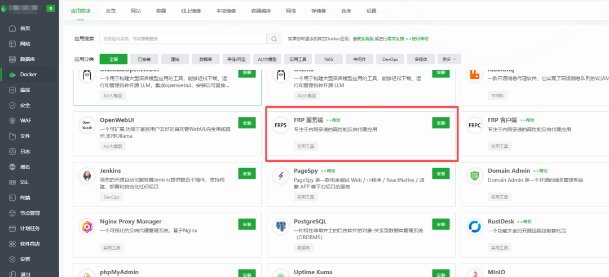609x277 pixels.
Task: Open the 网站 tab in top bar
Action: tap(136, 11)
